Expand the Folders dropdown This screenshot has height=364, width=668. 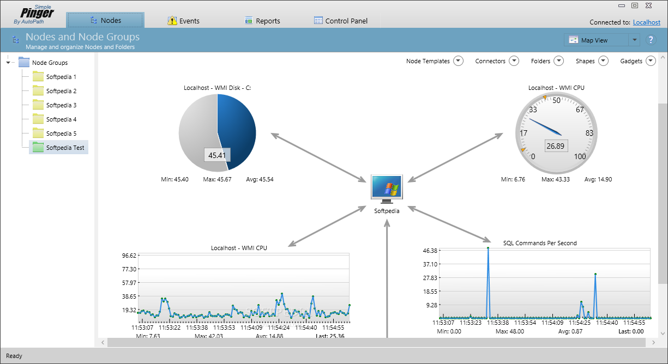559,61
